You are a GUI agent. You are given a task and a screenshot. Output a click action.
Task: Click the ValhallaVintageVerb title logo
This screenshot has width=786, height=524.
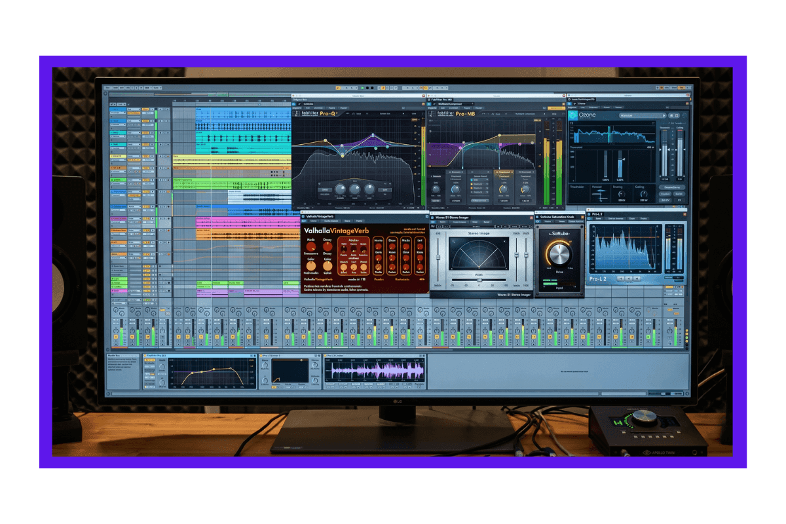tap(338, 230)
